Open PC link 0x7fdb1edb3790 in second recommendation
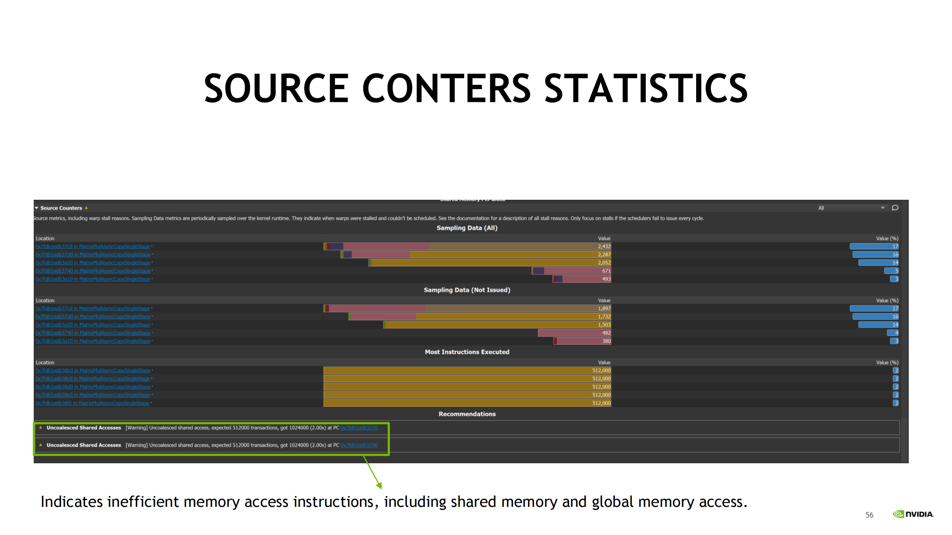Screen dimensions: 952x535 coord(359,445)
